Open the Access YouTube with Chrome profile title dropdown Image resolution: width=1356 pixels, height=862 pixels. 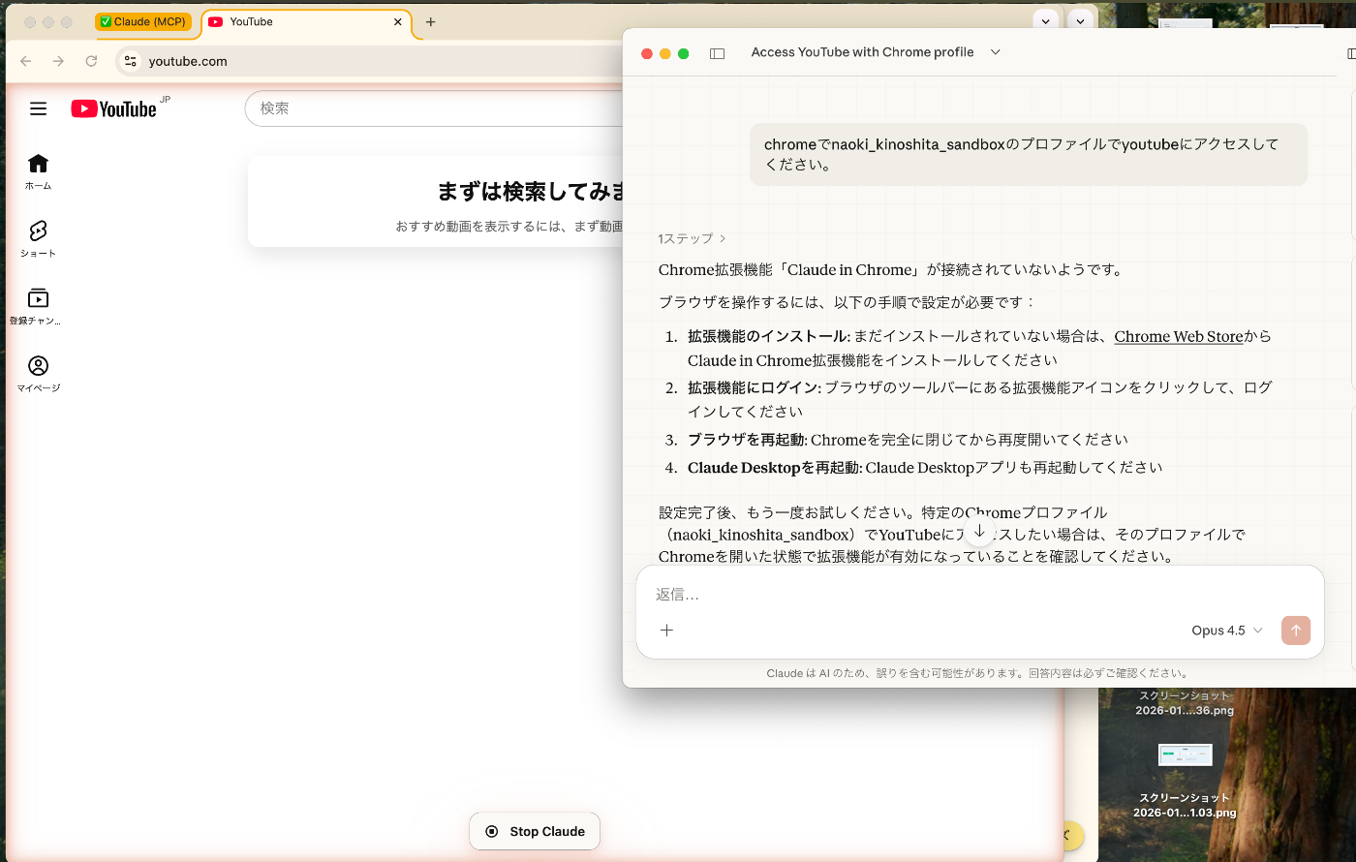(x=996, y=52)
